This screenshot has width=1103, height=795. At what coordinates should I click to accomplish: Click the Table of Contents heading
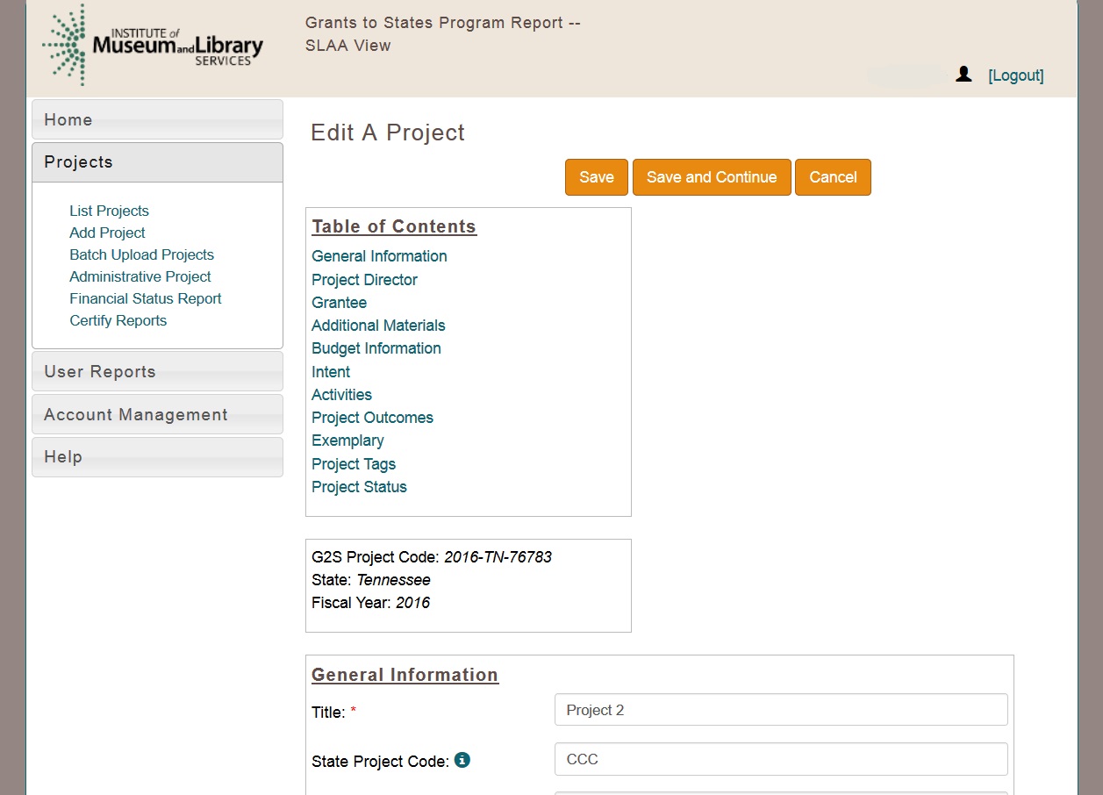point(394,226)
